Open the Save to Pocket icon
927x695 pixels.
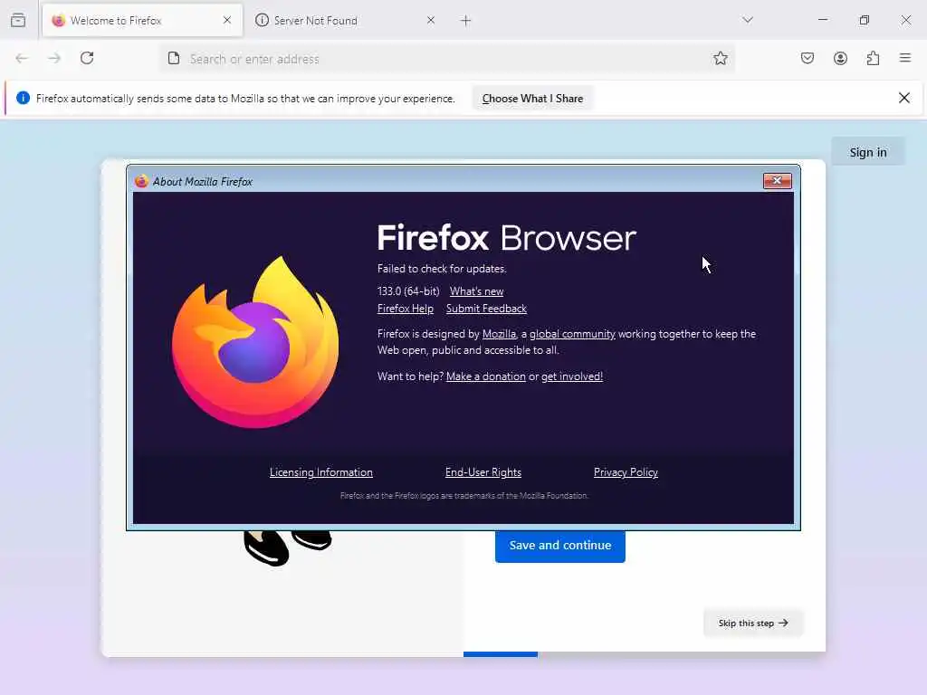pyautogui.click(x=808, y=58)
